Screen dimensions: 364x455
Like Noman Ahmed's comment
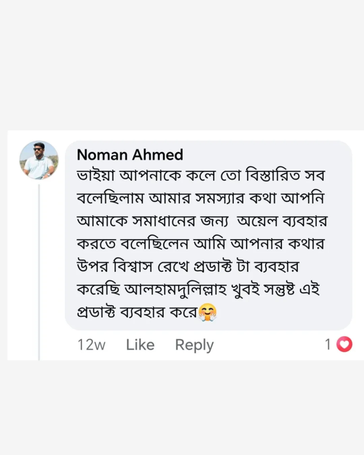[140, 345]
